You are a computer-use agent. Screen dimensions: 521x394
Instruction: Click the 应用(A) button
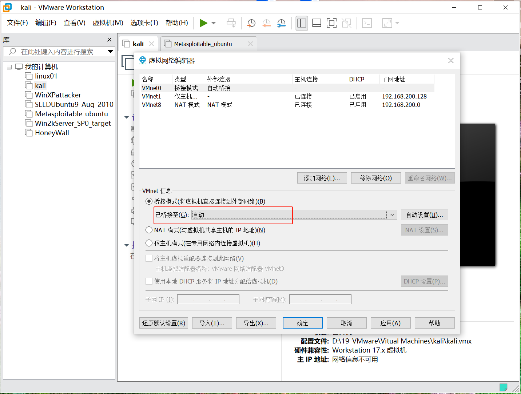pos(391,323)
